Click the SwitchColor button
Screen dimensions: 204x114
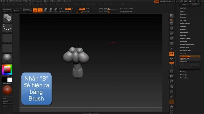tap(7, 84)
